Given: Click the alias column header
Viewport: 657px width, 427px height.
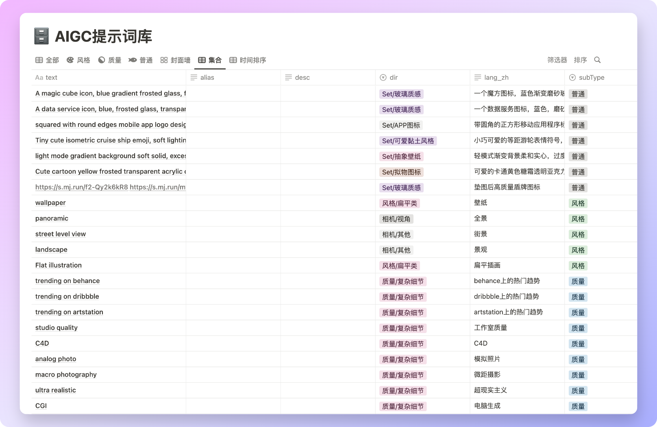Looking at the screenshot, I should click(207, 77).
